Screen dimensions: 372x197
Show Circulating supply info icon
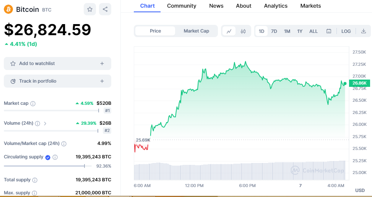[x=55, y=157]
